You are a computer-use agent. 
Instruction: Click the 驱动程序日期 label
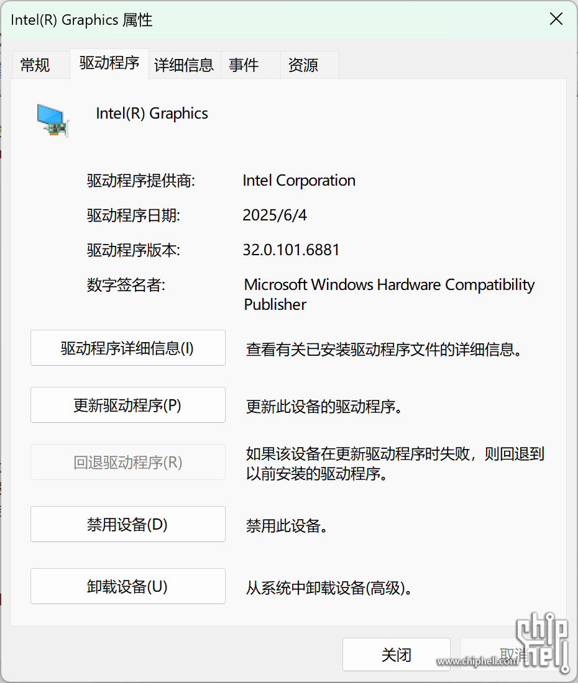point(134,215)
